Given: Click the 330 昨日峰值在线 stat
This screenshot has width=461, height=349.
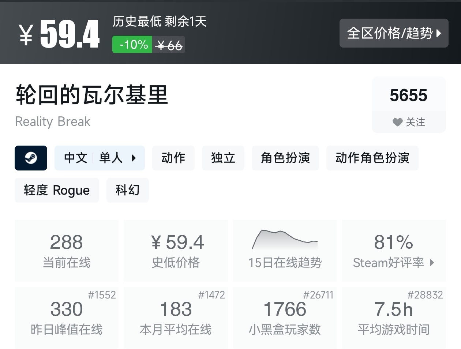Looking at the screenshot, I should (67, 318).
